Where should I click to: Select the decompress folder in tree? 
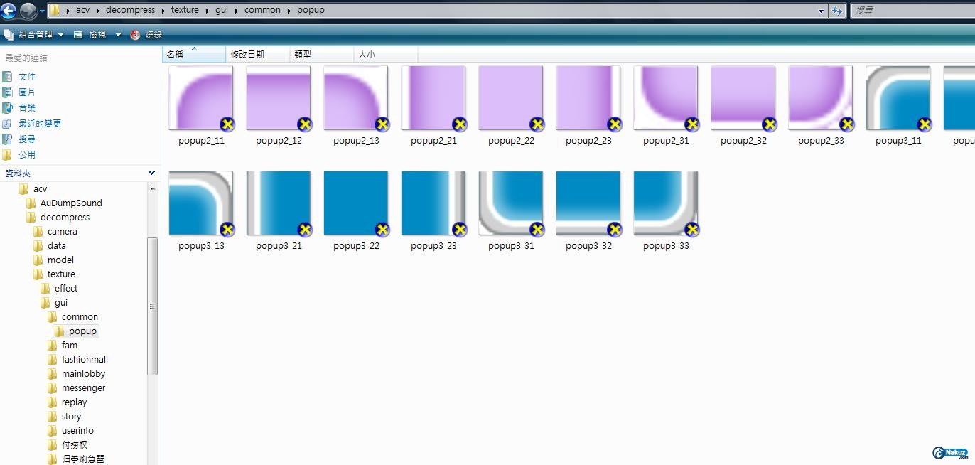click(x=65, y=217)
